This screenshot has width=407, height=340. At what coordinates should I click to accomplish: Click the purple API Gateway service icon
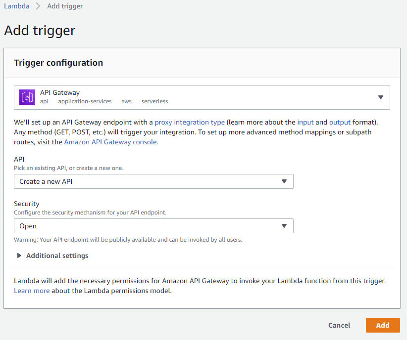pos(27,97)
